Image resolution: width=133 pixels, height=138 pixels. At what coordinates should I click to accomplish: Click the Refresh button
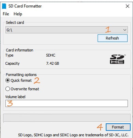(x=113, y=38)
